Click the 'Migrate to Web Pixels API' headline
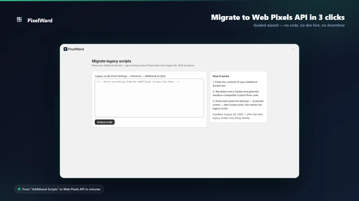 (278, 17)
